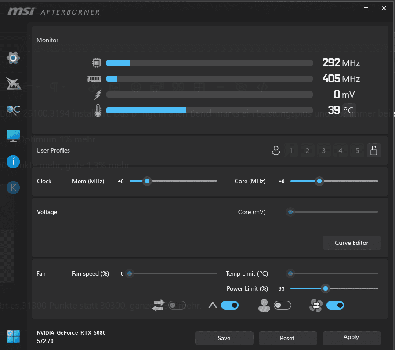Click the driver version 572.70 text
This screenshot has height=350, width=395.
pyautogui.click(x=45, y=341)
